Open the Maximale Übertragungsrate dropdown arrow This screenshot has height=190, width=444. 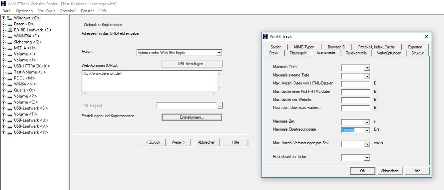pos(367,131)
